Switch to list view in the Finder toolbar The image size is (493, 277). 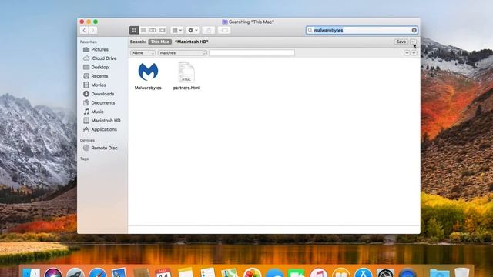point(143,30)
